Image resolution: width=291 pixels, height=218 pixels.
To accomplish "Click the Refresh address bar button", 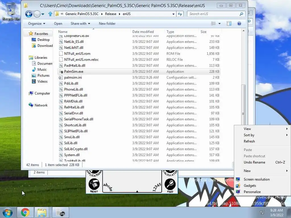I will [180, 14].
